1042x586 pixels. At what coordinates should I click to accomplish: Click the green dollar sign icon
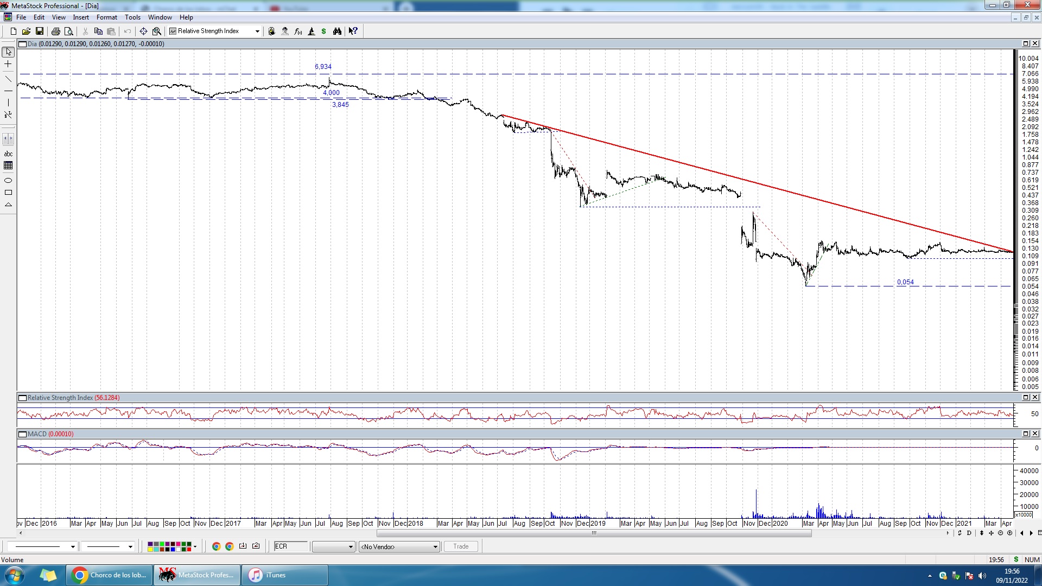324,31
